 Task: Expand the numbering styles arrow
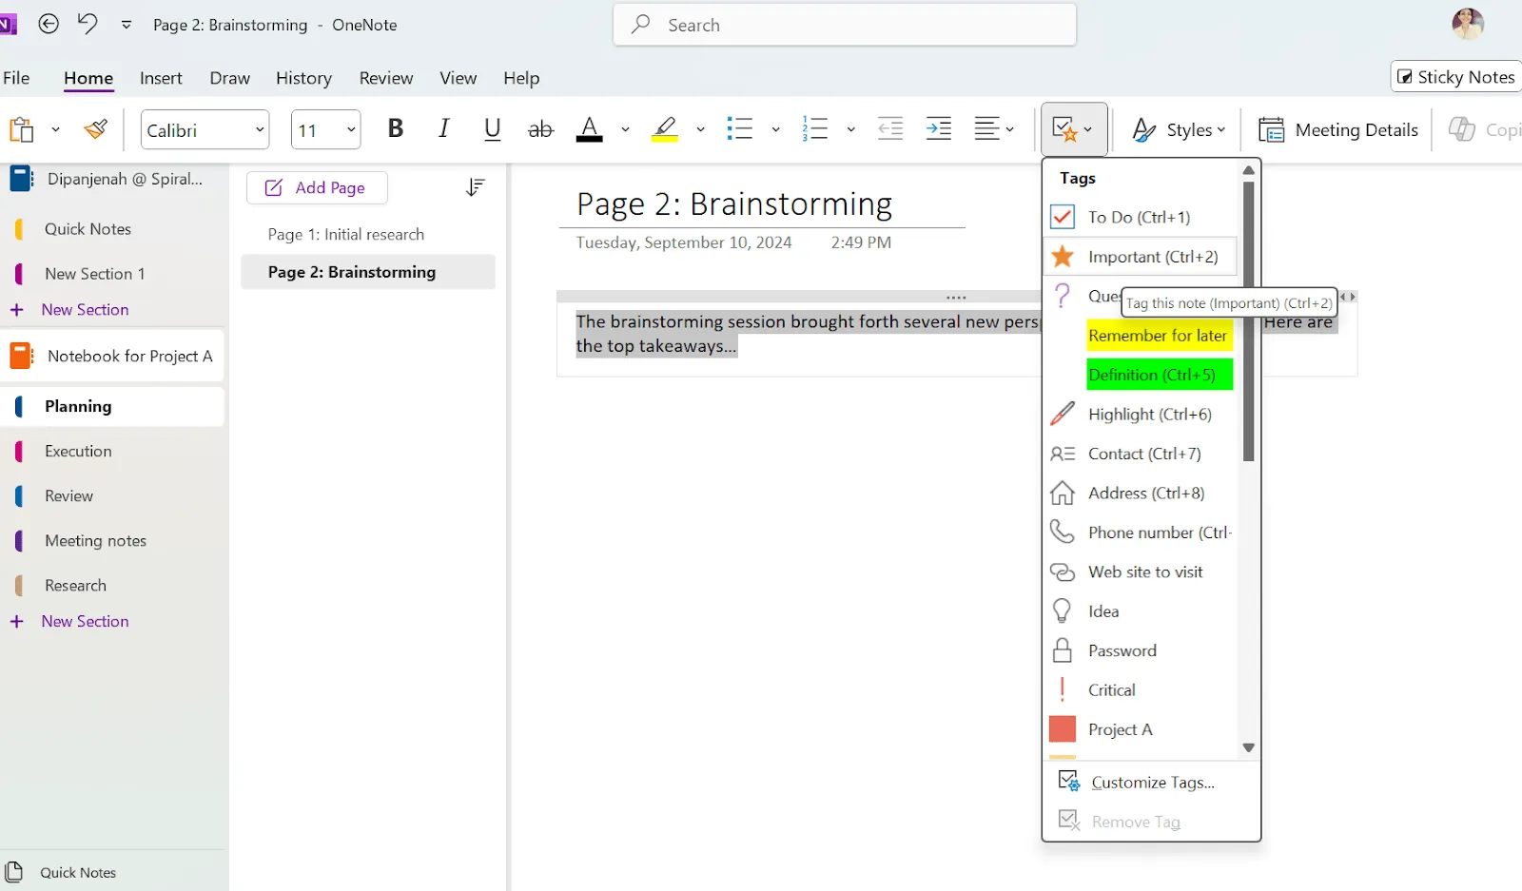pos(850,129)
